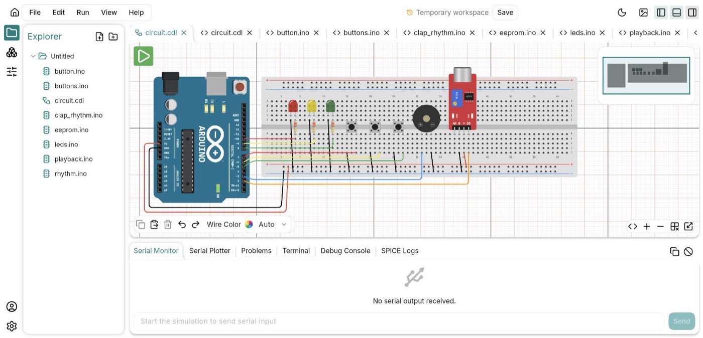Open the Run menu
Viewport: 703px width, 338px height.
coord(83,13)
